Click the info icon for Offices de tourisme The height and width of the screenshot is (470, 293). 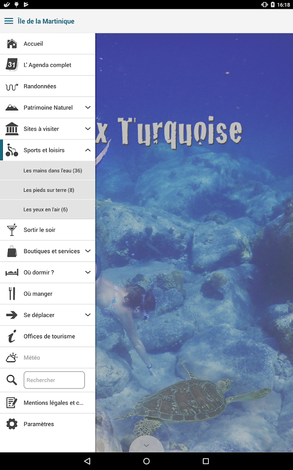(x=12, y=336)
